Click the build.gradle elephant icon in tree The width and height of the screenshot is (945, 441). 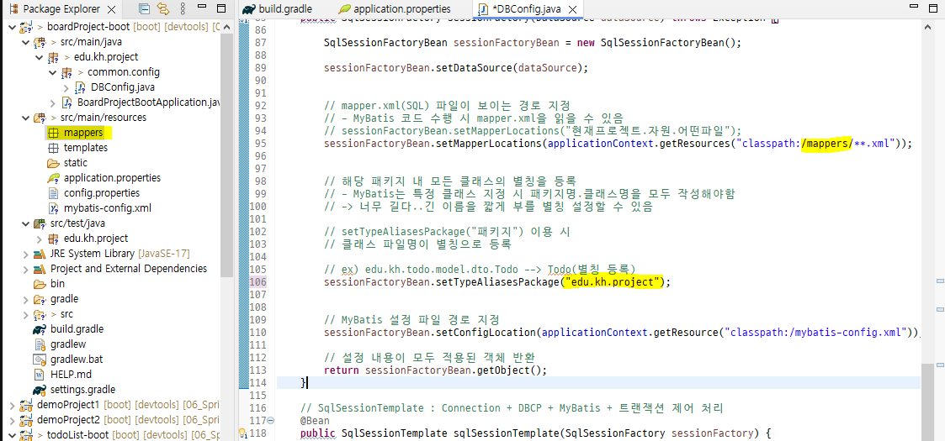[x=40, y=329]
